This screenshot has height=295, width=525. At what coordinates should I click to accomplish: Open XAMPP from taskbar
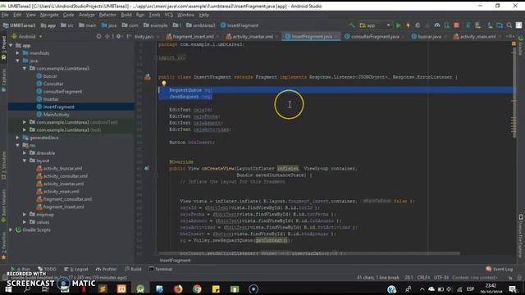pyautogui.click(x=121, y=289)
